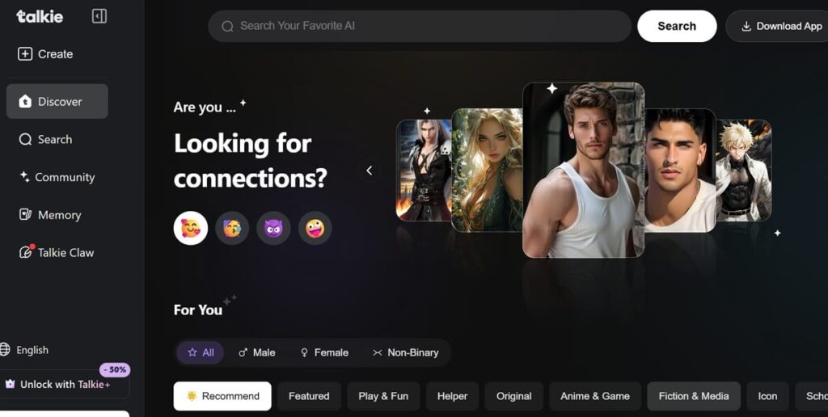Focus the Search Your Favorite AI field
Viewport: 828px width, 417px height.
[420, 26]
